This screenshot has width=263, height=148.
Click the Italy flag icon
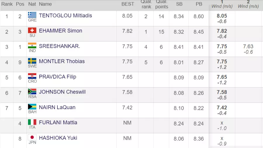tap(32, 122)
